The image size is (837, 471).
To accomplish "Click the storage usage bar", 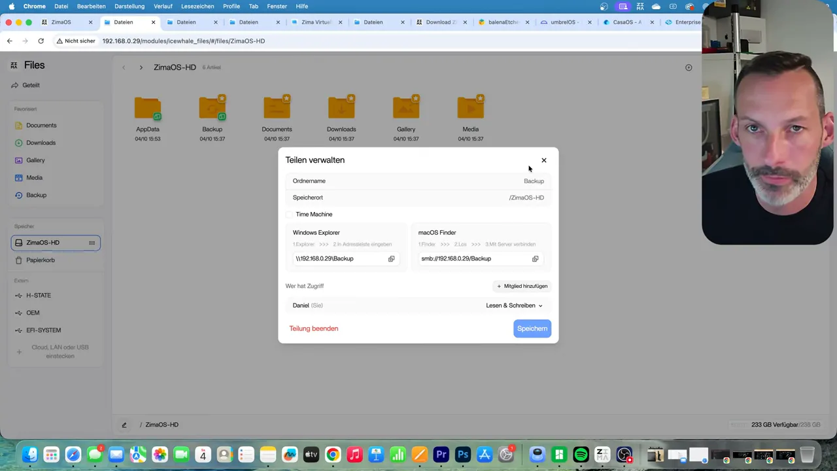I will (739, 425).
